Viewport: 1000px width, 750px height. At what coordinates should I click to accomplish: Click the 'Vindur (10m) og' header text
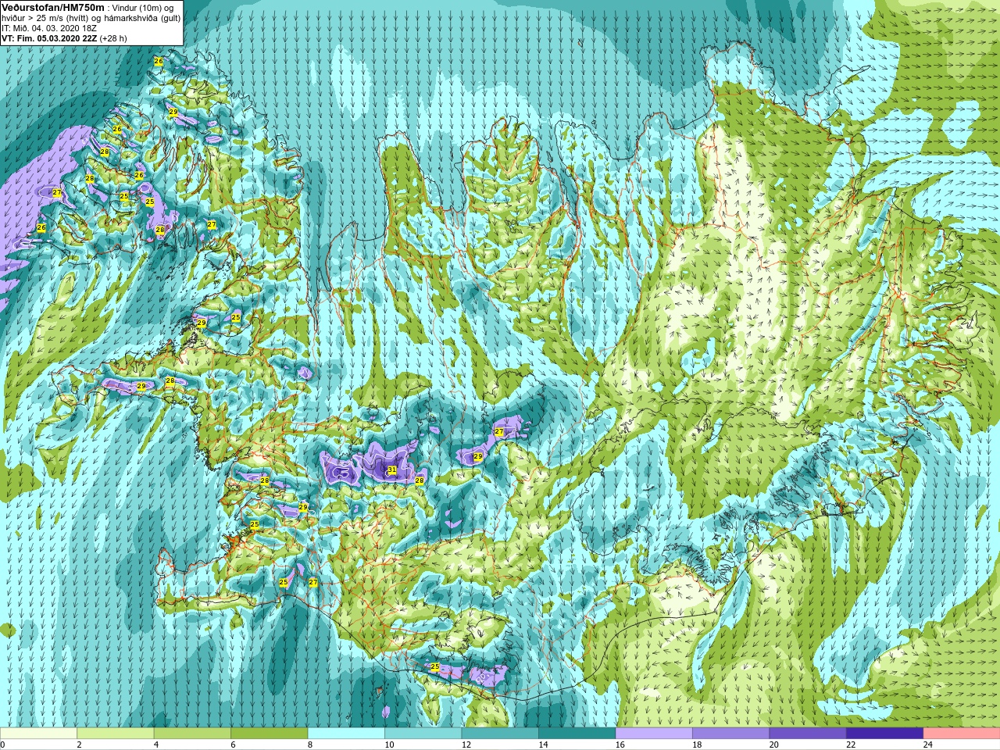tap(143, 8)
